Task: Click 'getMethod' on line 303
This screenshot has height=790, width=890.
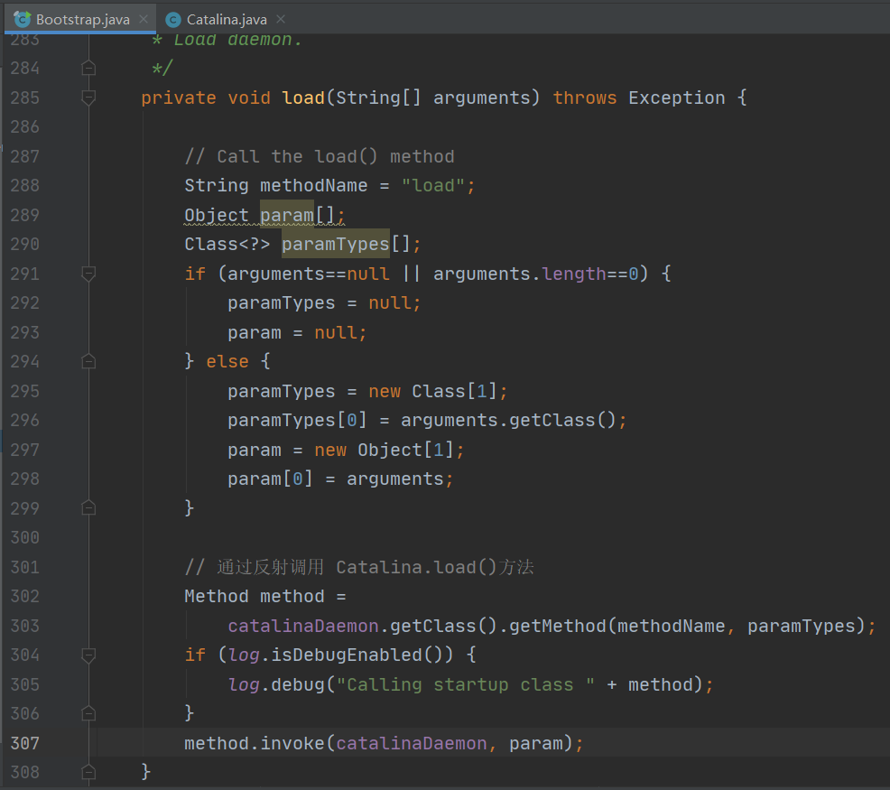Action: [558, 626]
